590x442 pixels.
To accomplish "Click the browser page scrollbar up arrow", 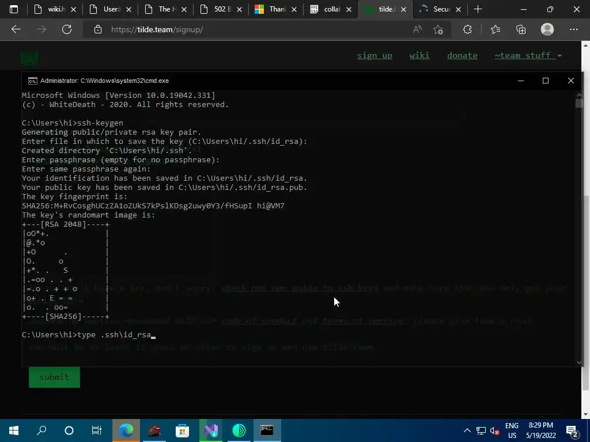I will click(585, 45).
